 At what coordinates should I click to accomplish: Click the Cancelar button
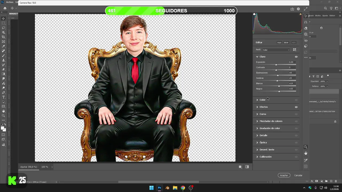pyautogui.click(x=298, y=175)
